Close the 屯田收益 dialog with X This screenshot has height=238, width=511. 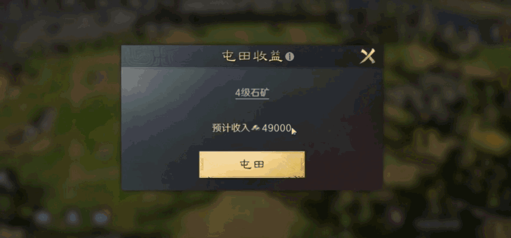pos(368,56)
